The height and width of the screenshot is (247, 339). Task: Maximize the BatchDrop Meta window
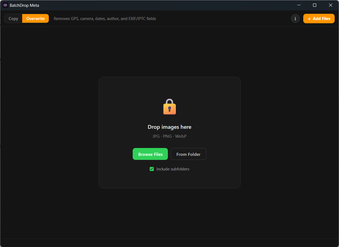click(315, 5)
